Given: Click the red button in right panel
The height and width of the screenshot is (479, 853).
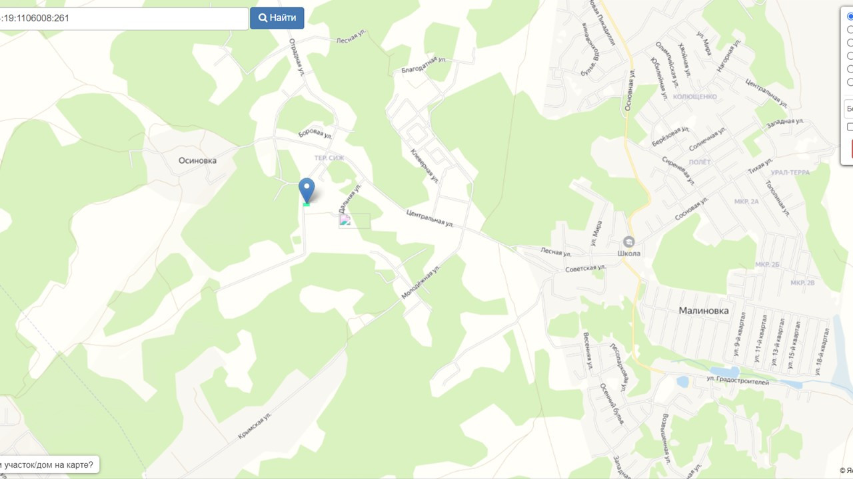Looking at the screenshot, I should click(x=852, y=148).
